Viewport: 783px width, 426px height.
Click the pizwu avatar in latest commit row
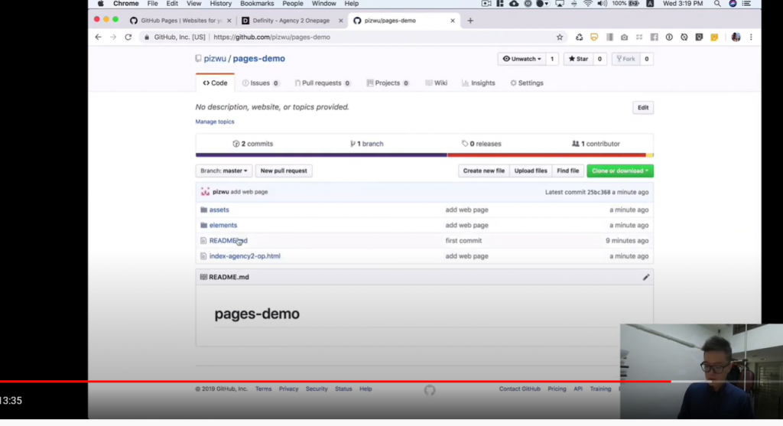(205, 192)
